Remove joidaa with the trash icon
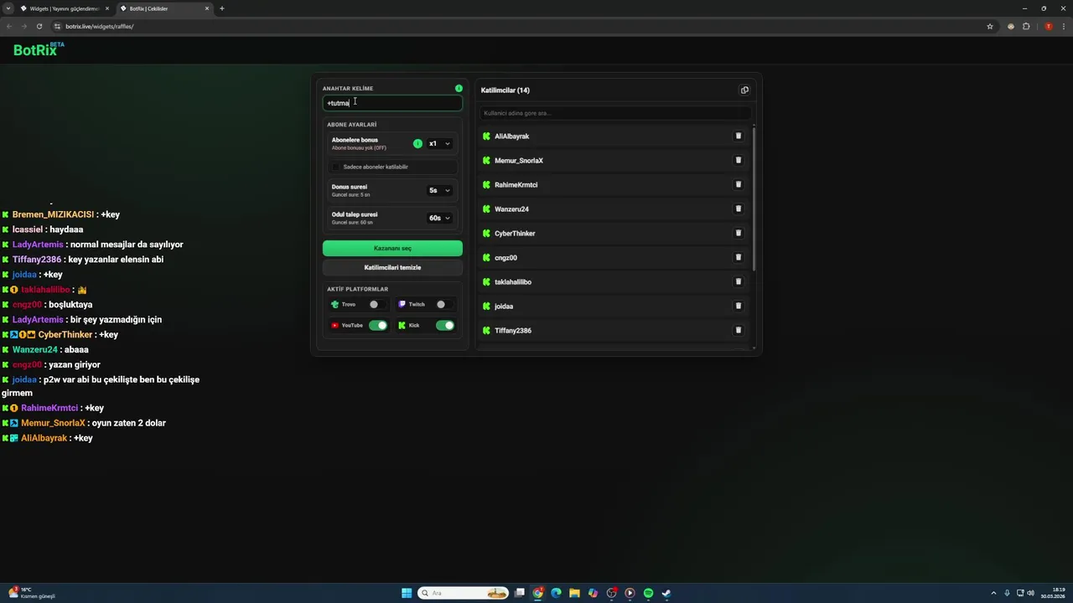Screen dimensions: 1073x603 coord(739,306)
